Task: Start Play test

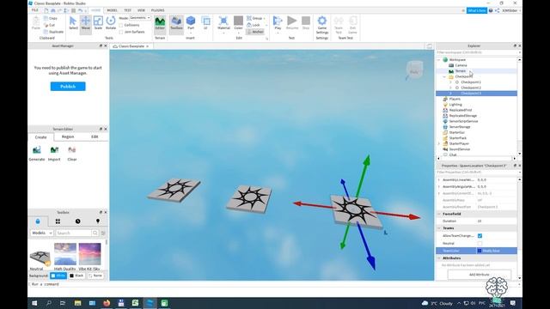Action: (278, 23)
